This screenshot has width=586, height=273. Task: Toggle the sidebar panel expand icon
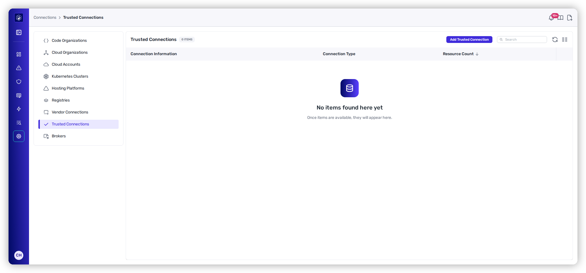pyautogui.click(x=19, y=32)
